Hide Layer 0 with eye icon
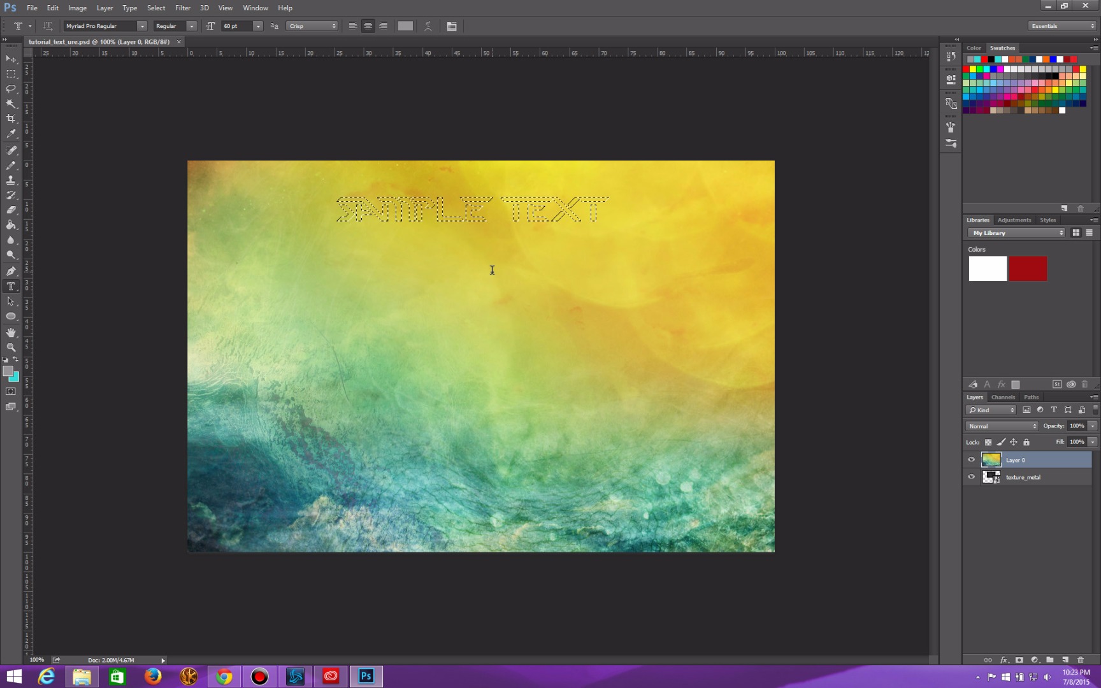 pos(971,459)
